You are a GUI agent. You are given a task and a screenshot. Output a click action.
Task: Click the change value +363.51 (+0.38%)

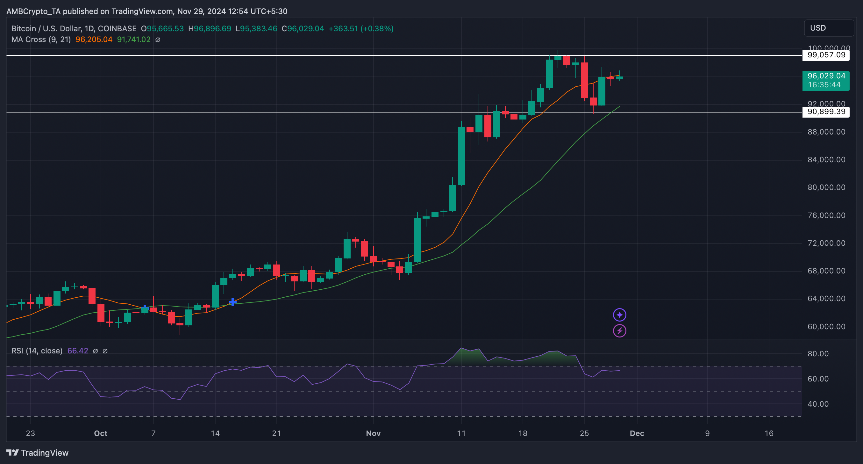361,28
